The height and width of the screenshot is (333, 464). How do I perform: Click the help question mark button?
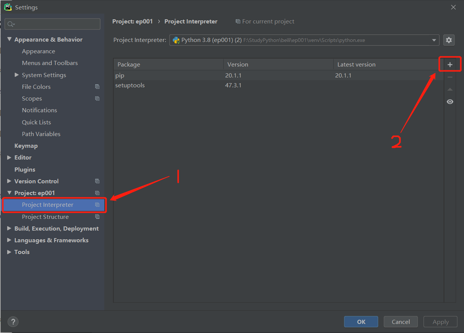pos(13,322)
